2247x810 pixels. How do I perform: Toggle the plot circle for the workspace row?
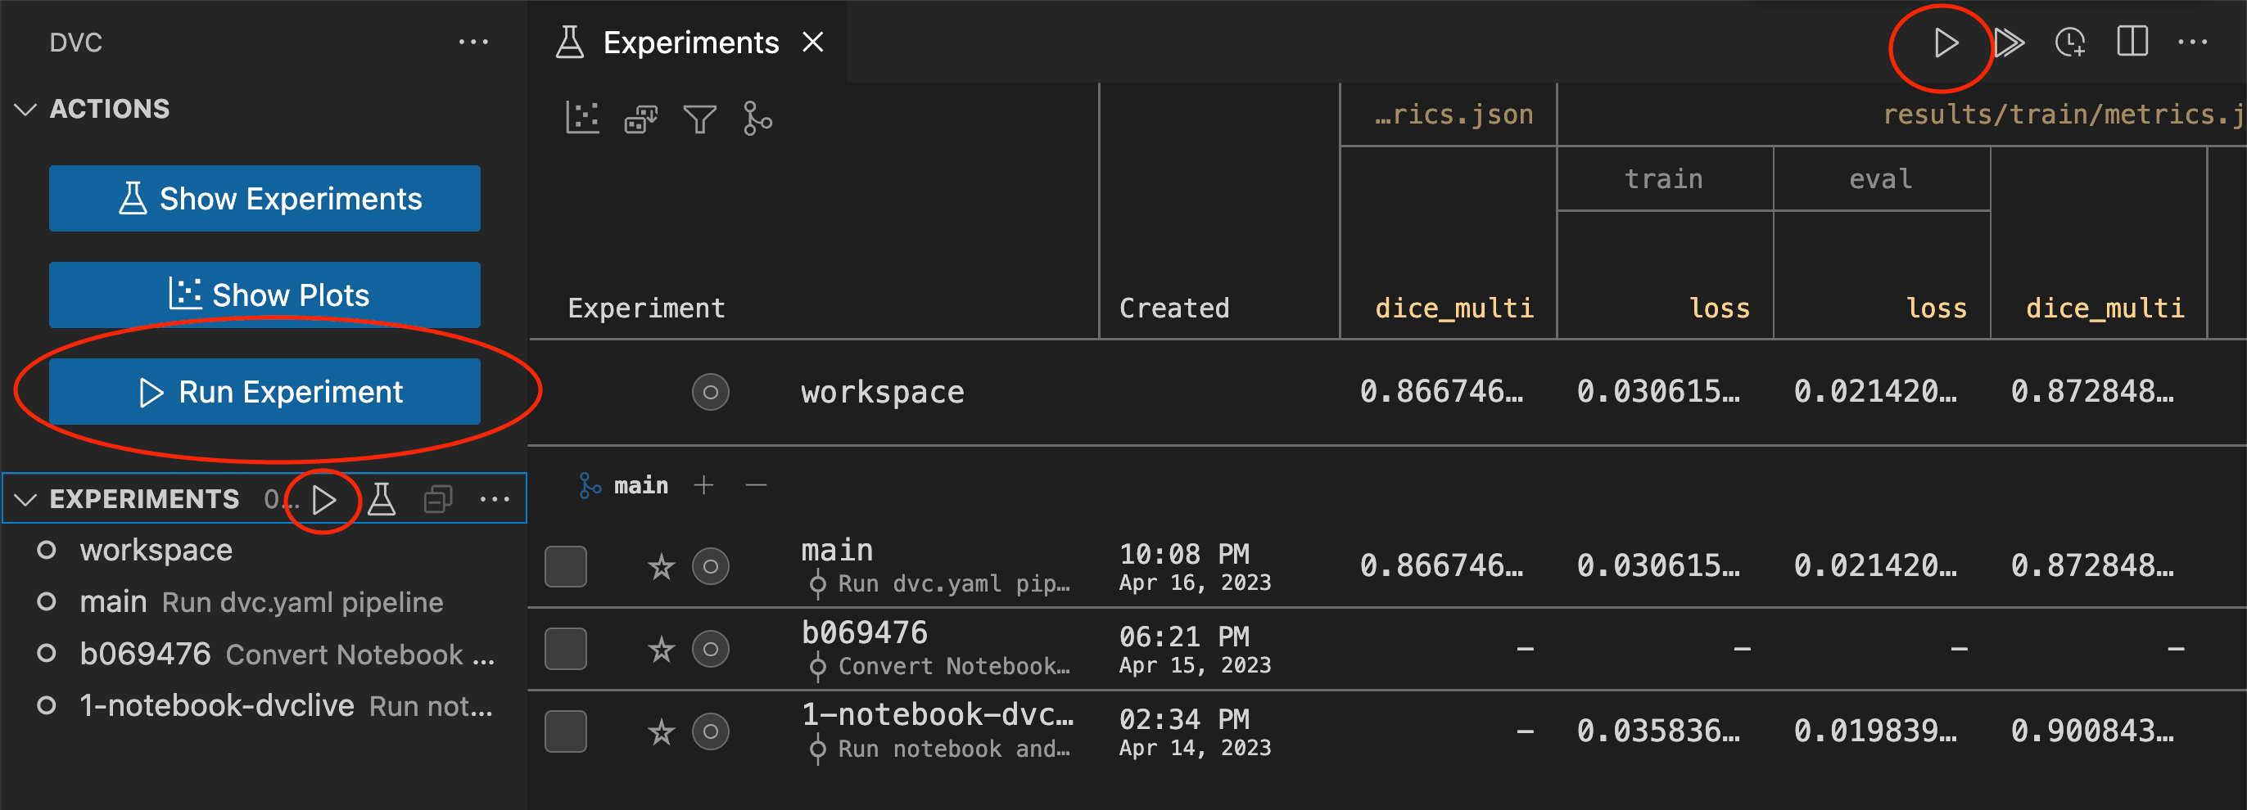pos(710,393)
